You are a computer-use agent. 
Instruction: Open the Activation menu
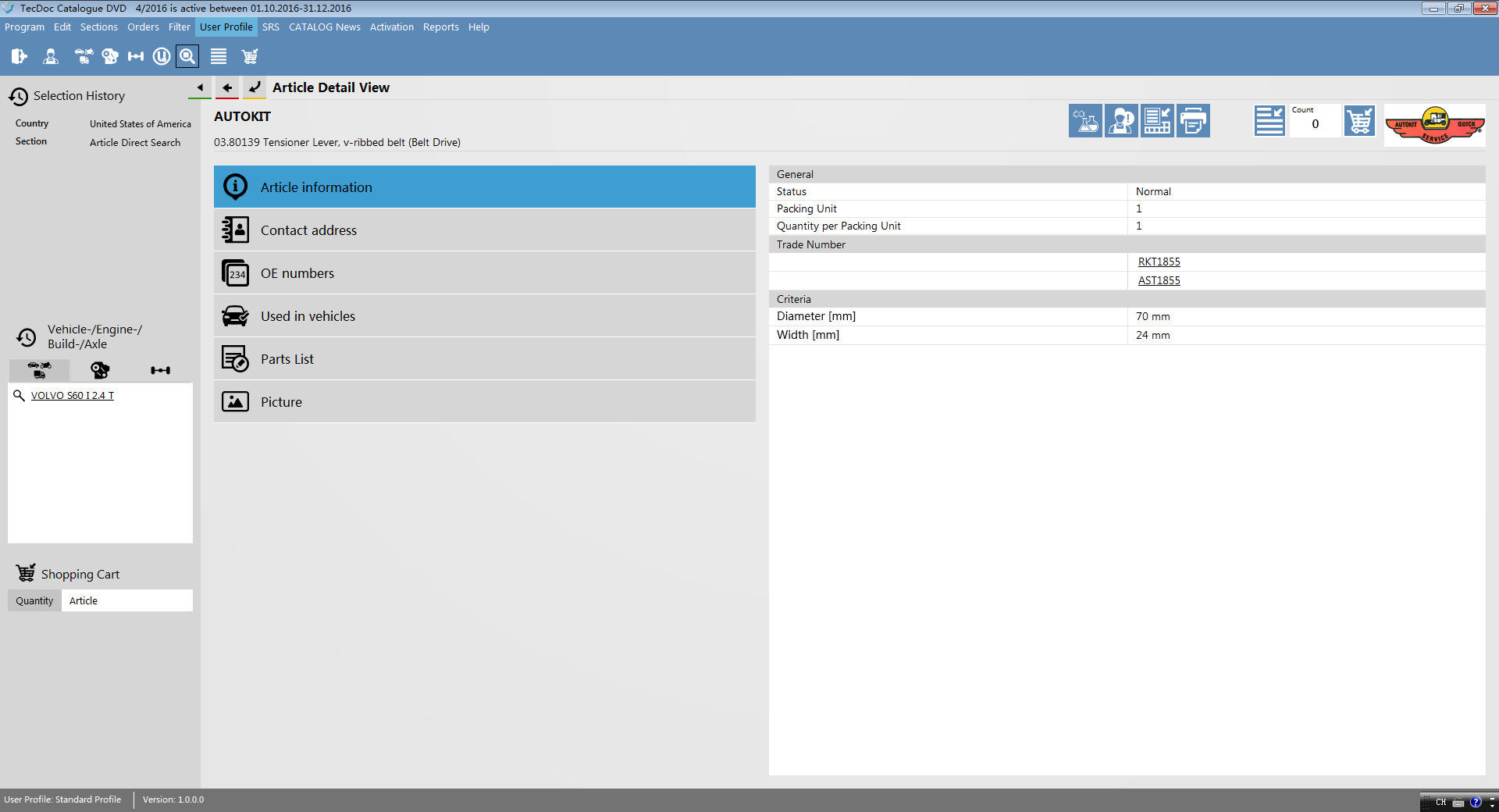(x=392, y=27)
